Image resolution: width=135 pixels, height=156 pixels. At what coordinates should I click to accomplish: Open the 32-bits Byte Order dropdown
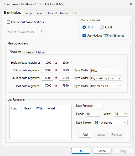(x=106, y=78)
